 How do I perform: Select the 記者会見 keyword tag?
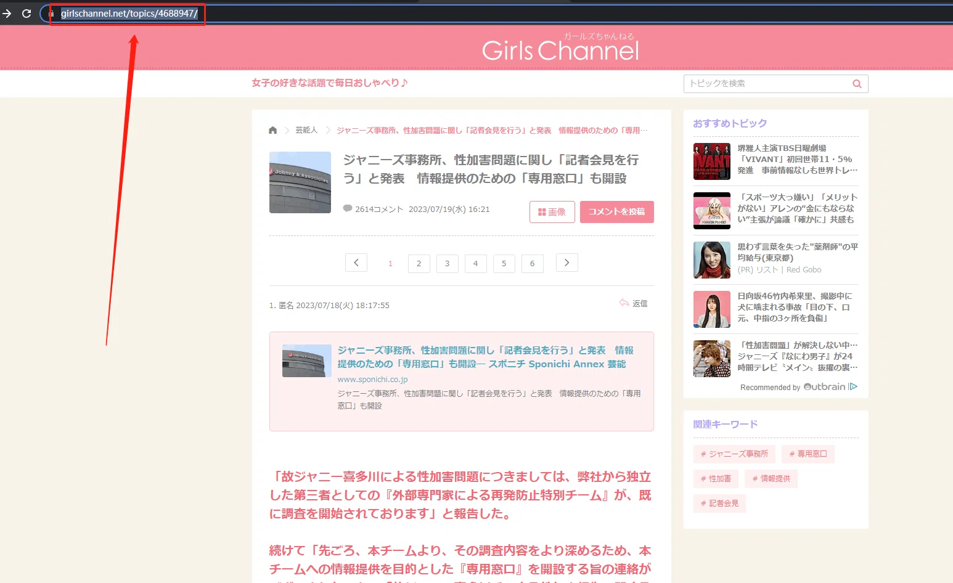pos(719,503)
